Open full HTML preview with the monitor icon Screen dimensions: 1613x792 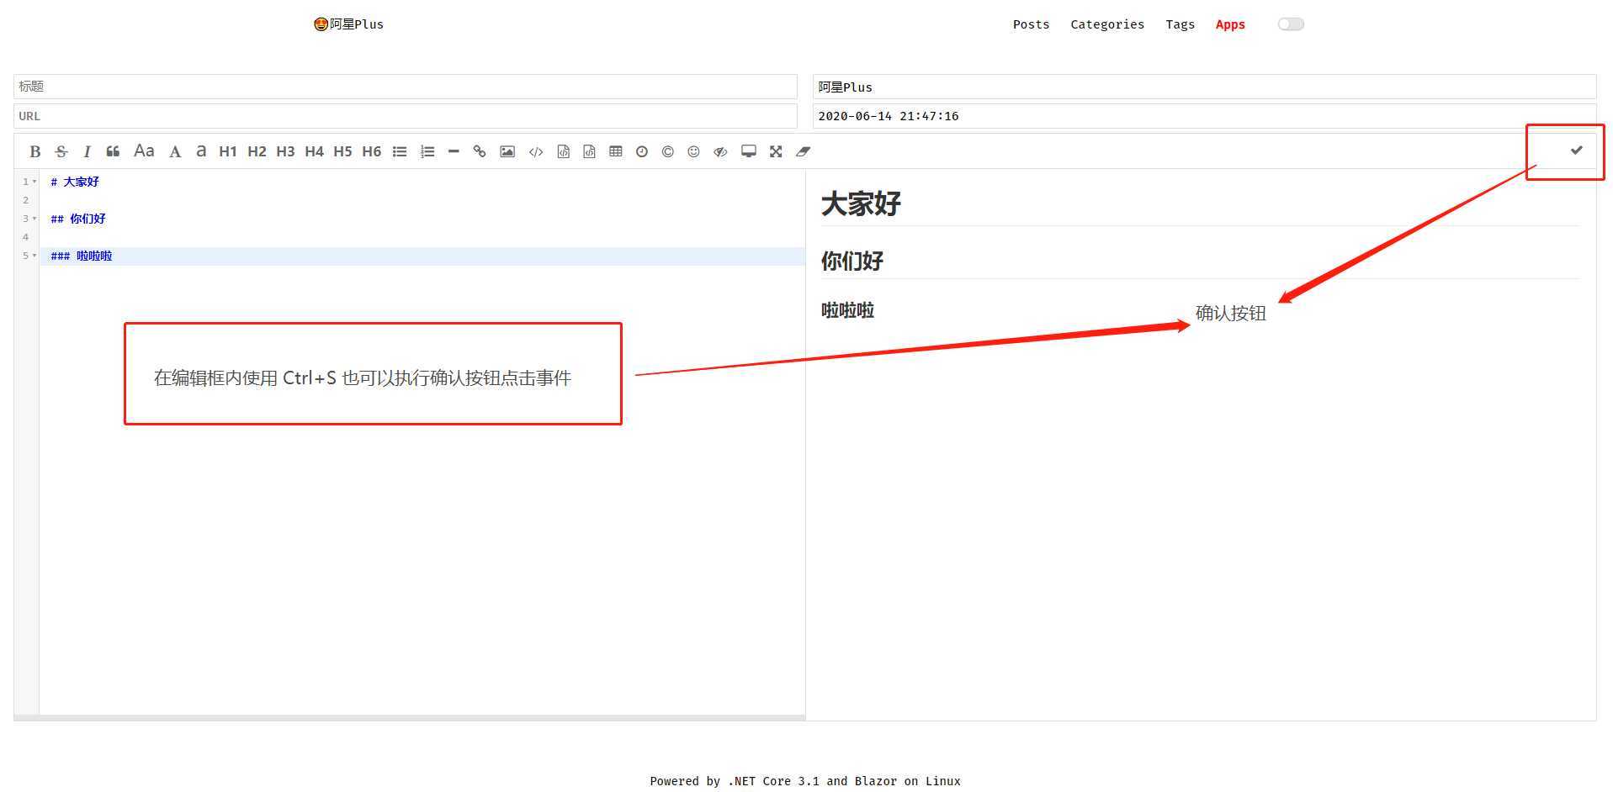[748, 151]
